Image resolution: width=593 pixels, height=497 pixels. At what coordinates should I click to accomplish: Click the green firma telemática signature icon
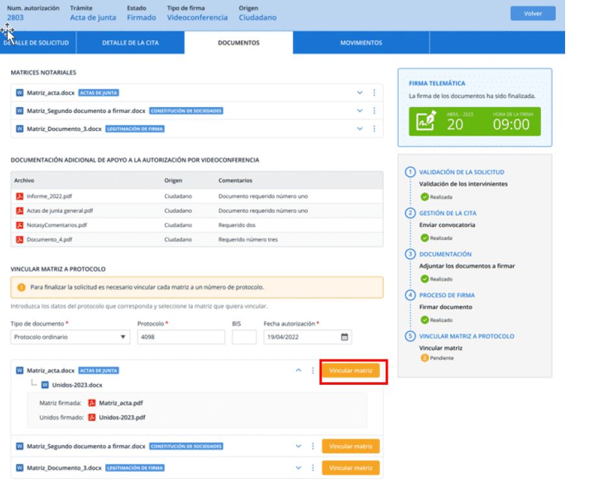click(427, 121)
